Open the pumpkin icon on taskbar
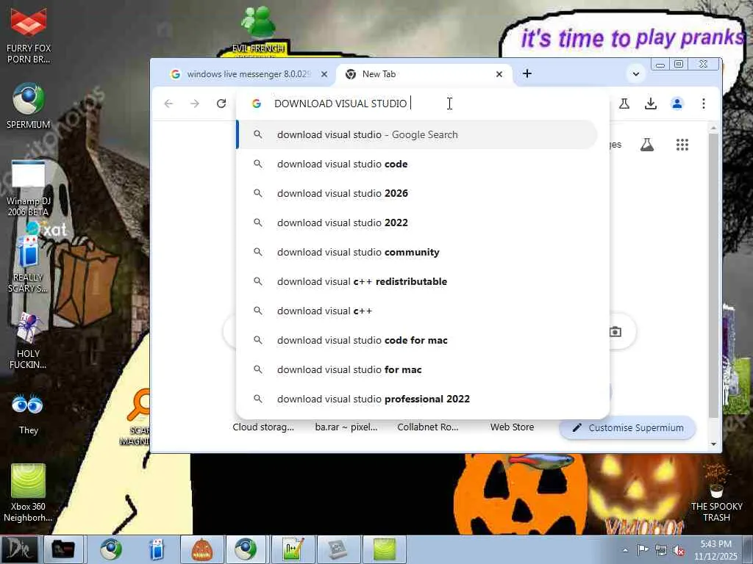 pyautogui.click(x=201, y=549)
